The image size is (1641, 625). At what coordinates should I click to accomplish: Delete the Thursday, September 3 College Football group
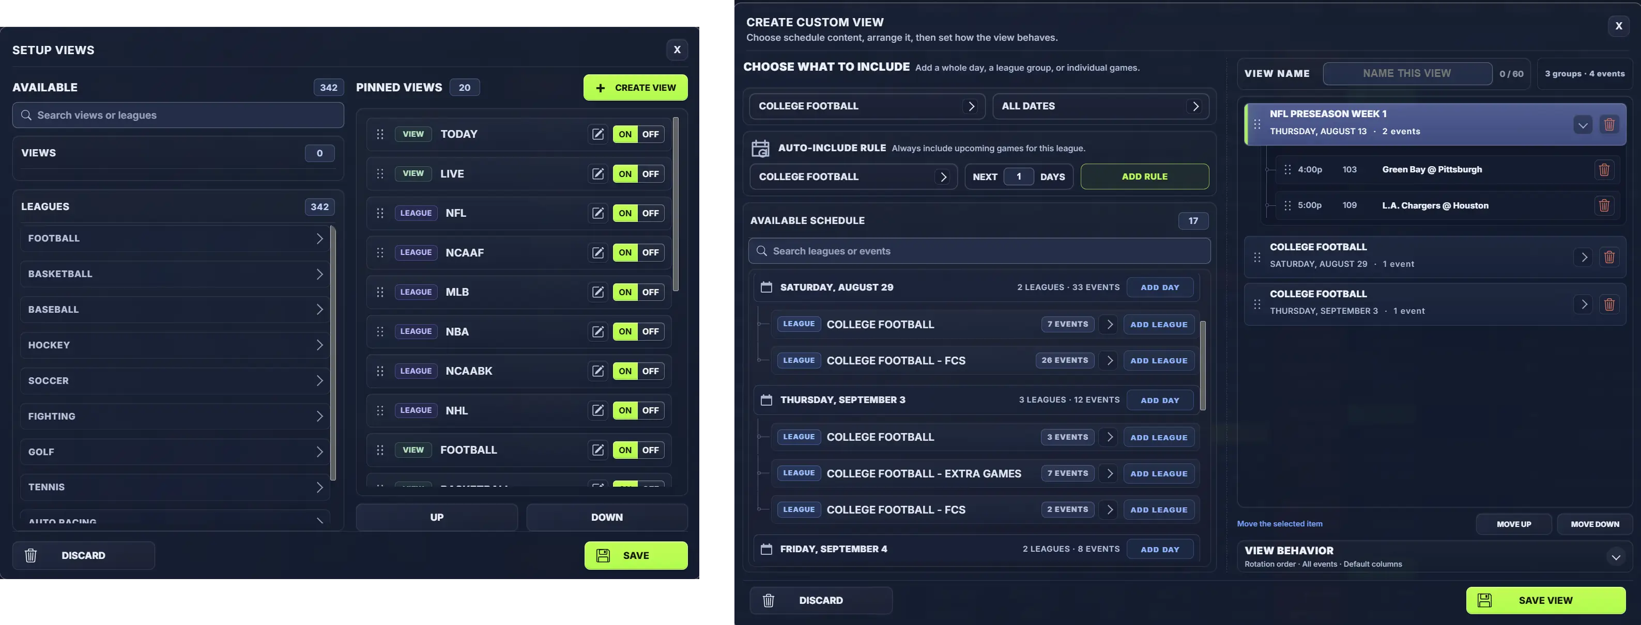coord(1609,304)
